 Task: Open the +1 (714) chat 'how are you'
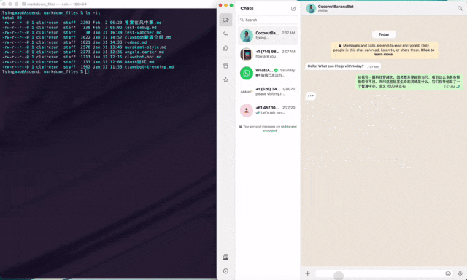[x=268, y=54]
